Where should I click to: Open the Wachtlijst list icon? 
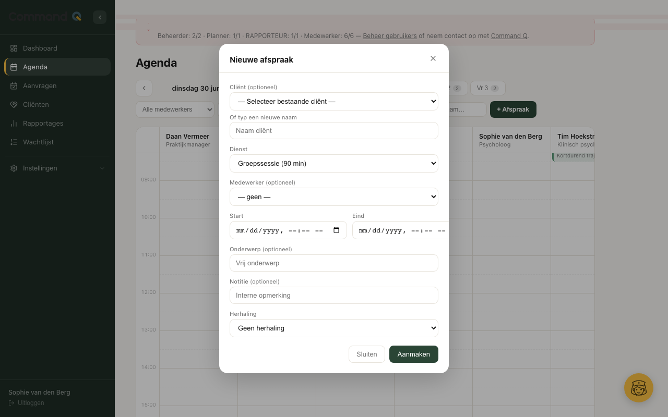[14, 142]
